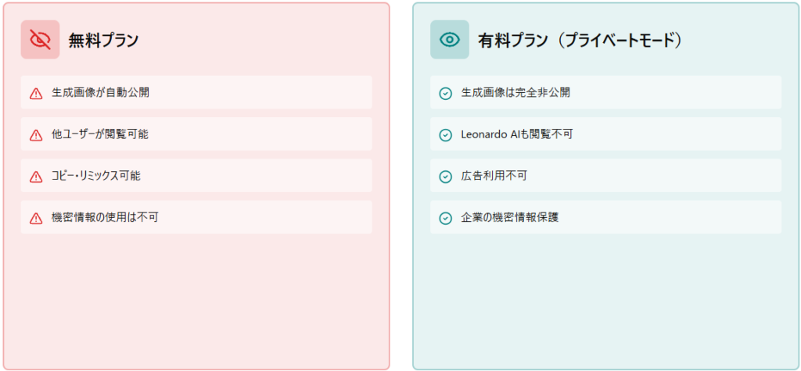Image resolution: width=801 pixels, height=371 pixels.
Task: Click the 生成画像は完全非公開 row text
Action: [x=515, y=93]
